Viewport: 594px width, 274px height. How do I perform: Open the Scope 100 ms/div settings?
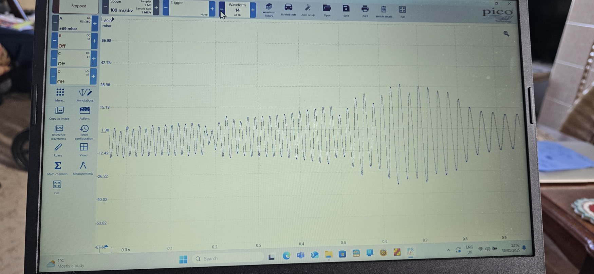[131, 7]
